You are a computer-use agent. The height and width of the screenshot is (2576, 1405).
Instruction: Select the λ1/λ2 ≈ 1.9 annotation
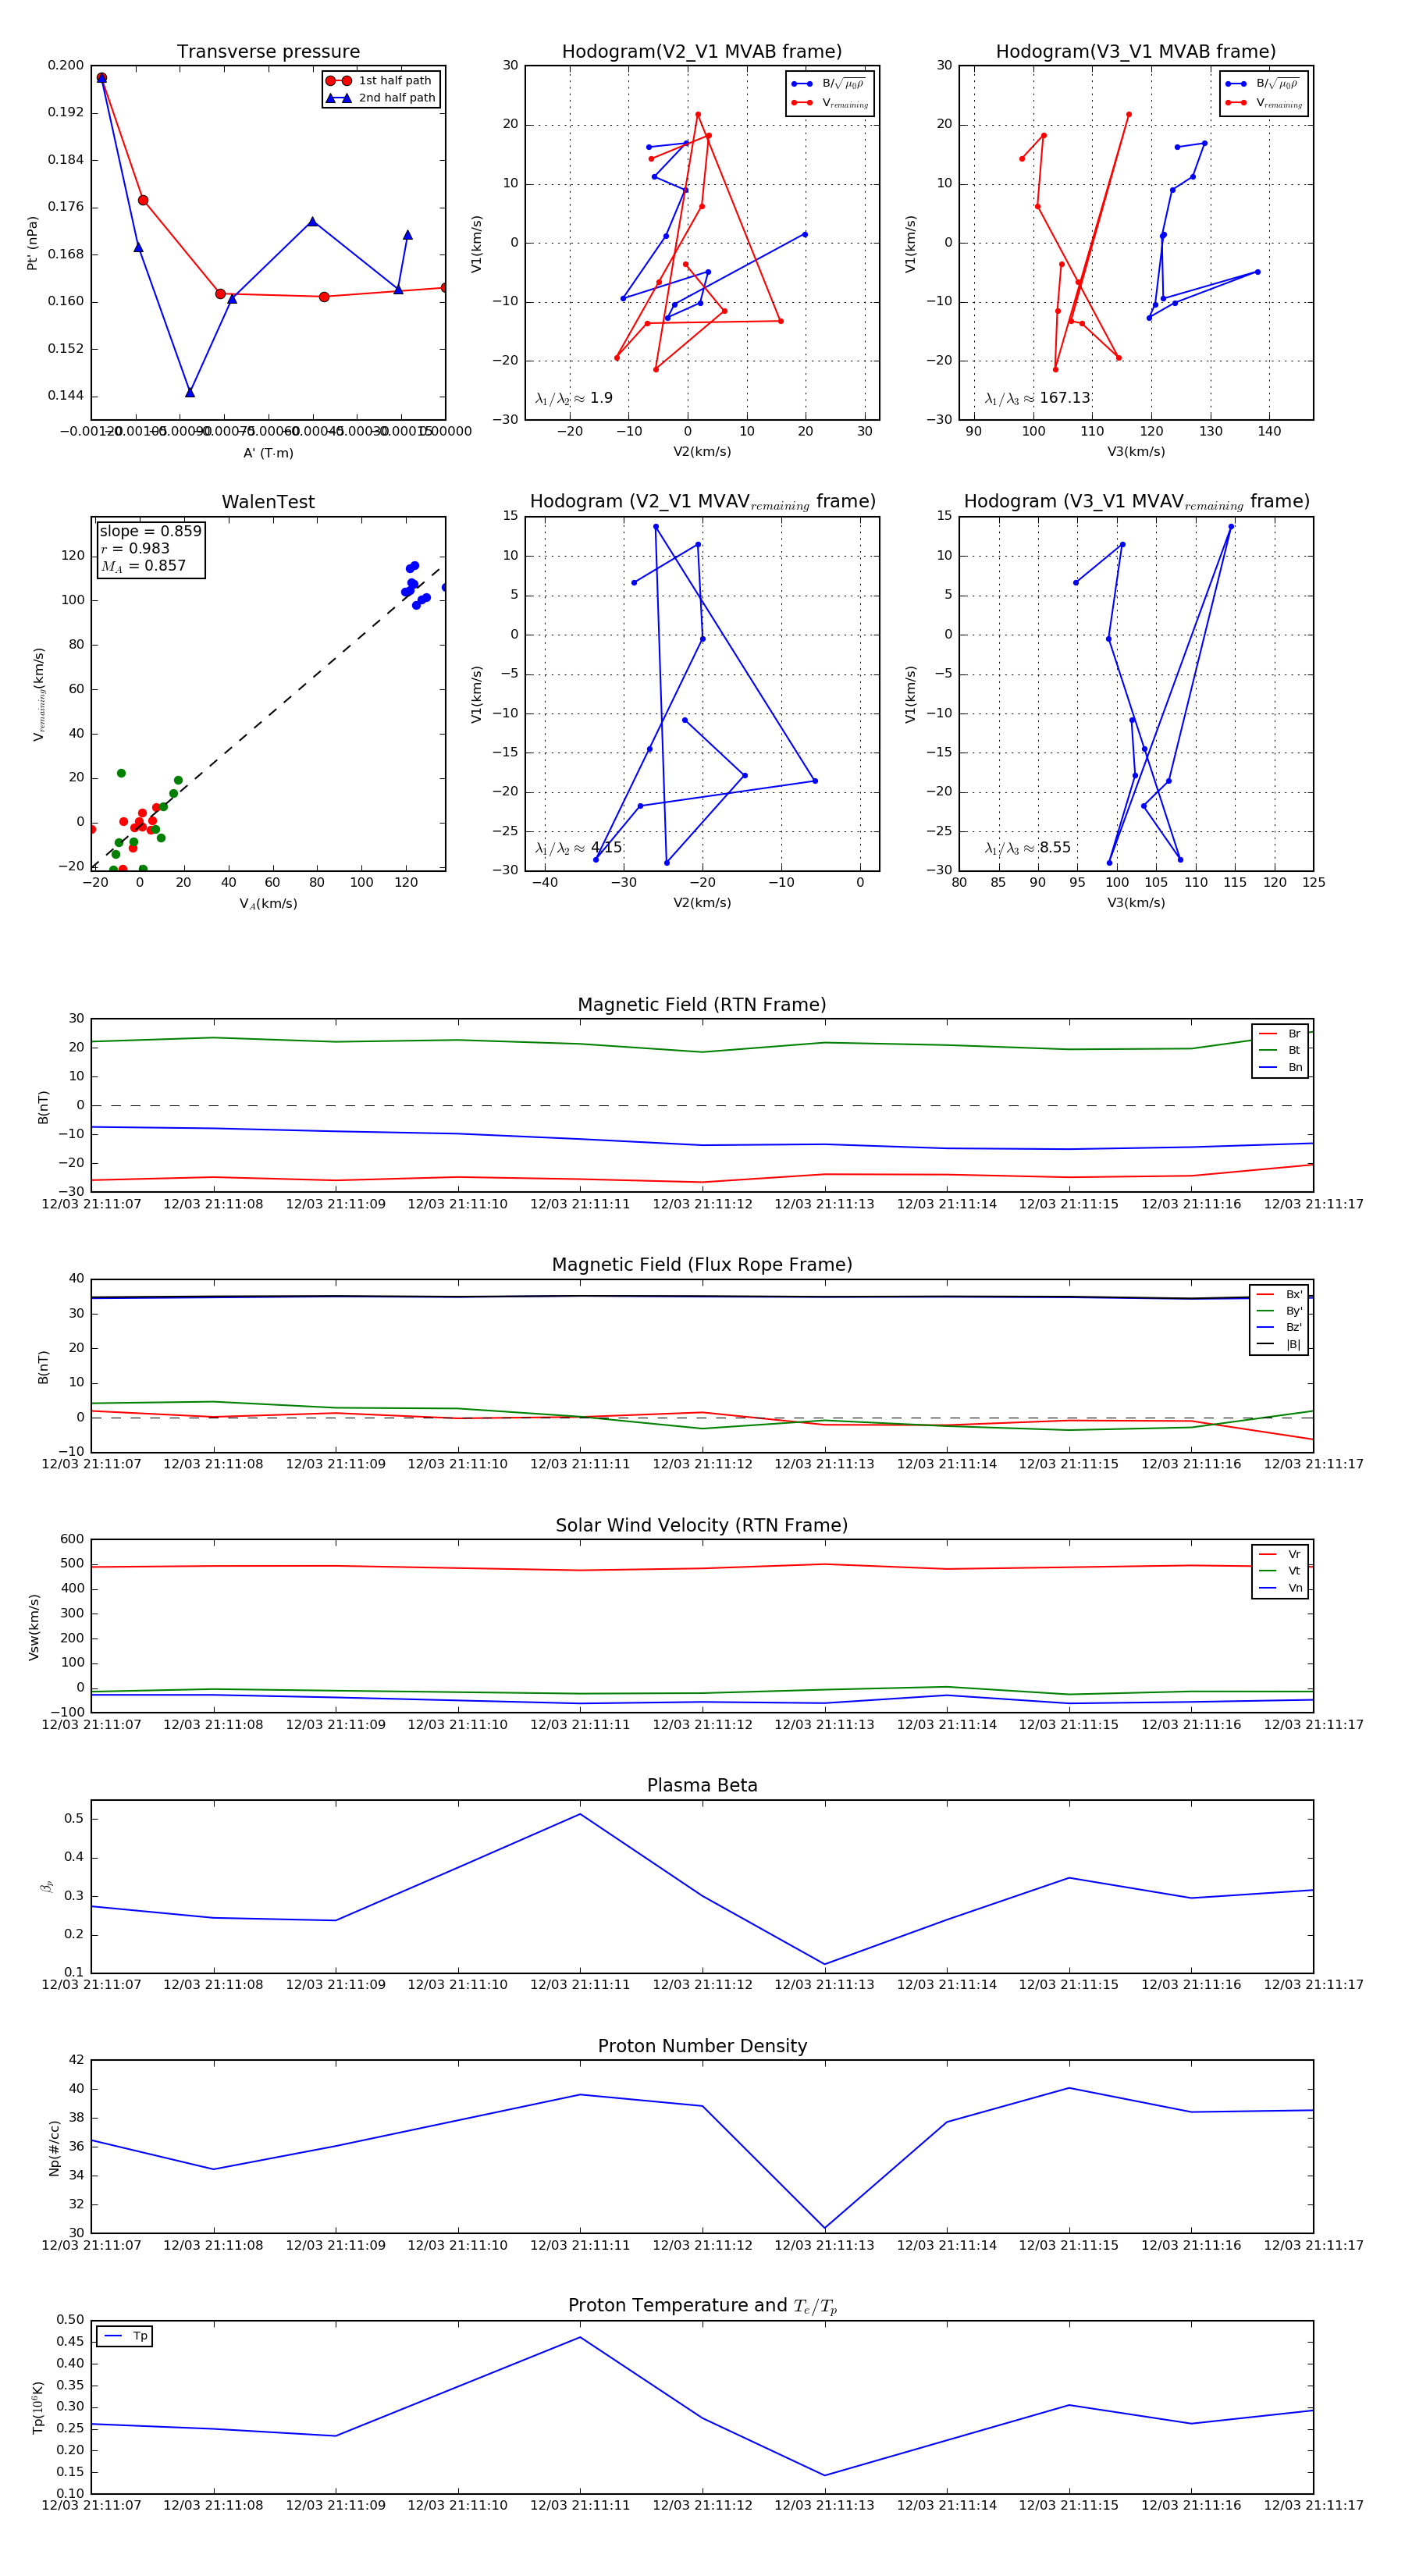pos(574,398)
